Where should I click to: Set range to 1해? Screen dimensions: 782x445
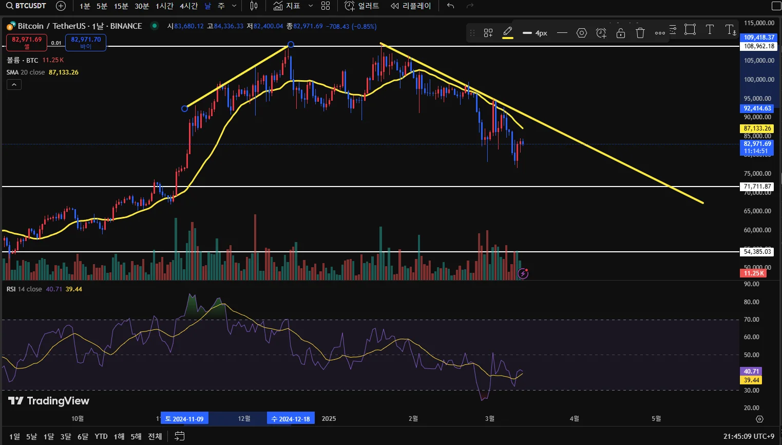pyautogui.click(x=119, y=436)
